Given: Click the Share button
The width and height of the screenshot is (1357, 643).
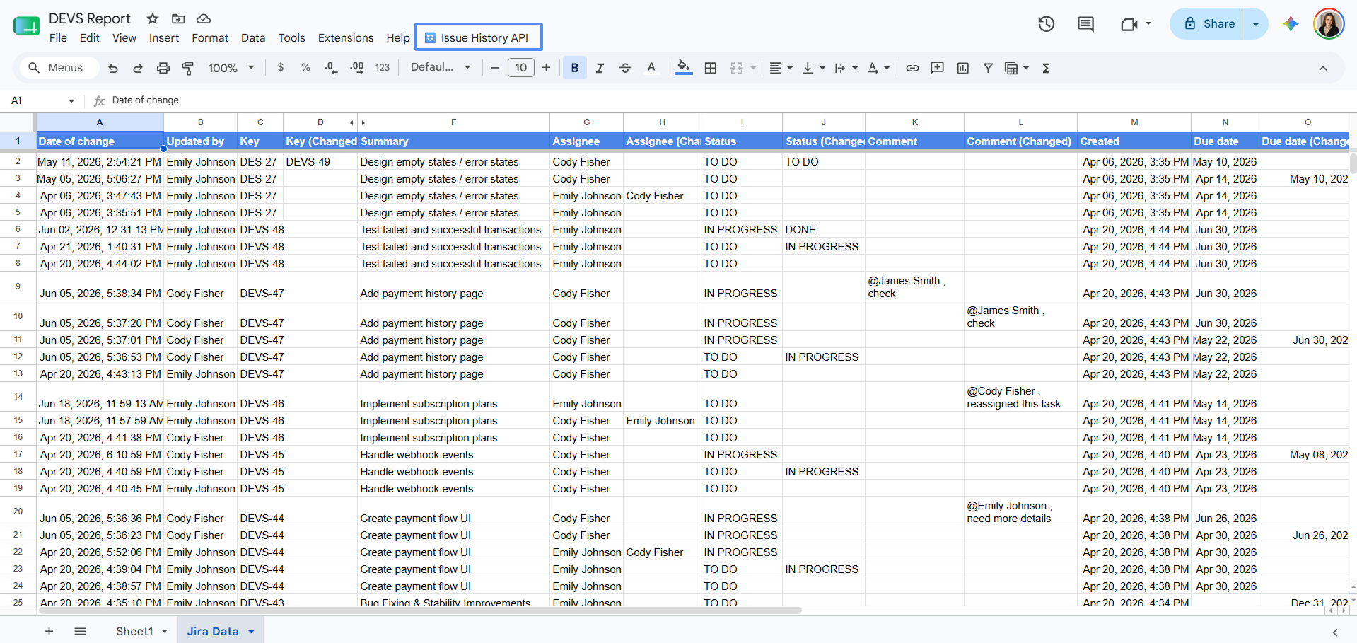Looking at the screenshot, I should pos(1210,24).
